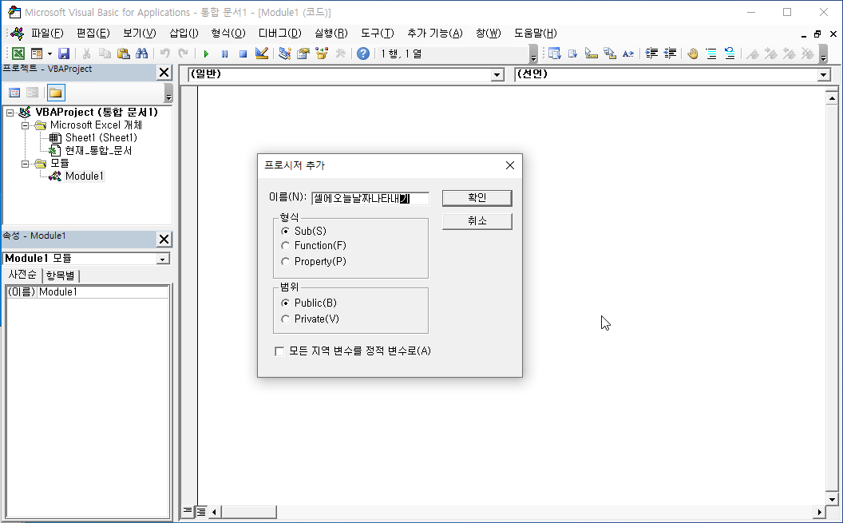Open the Object Browser icon
This screenshot has width=843, height=523.
322,53
